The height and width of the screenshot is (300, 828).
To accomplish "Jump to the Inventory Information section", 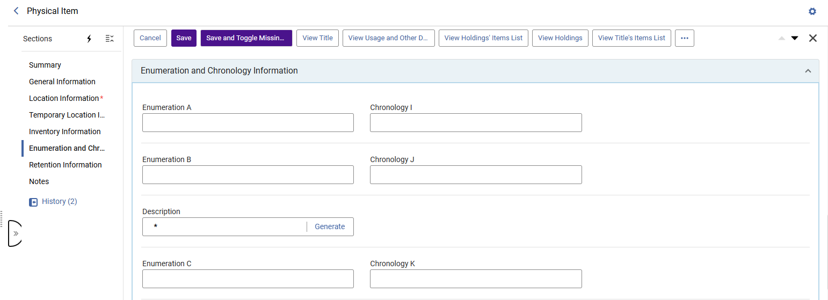I will (65, 131).
